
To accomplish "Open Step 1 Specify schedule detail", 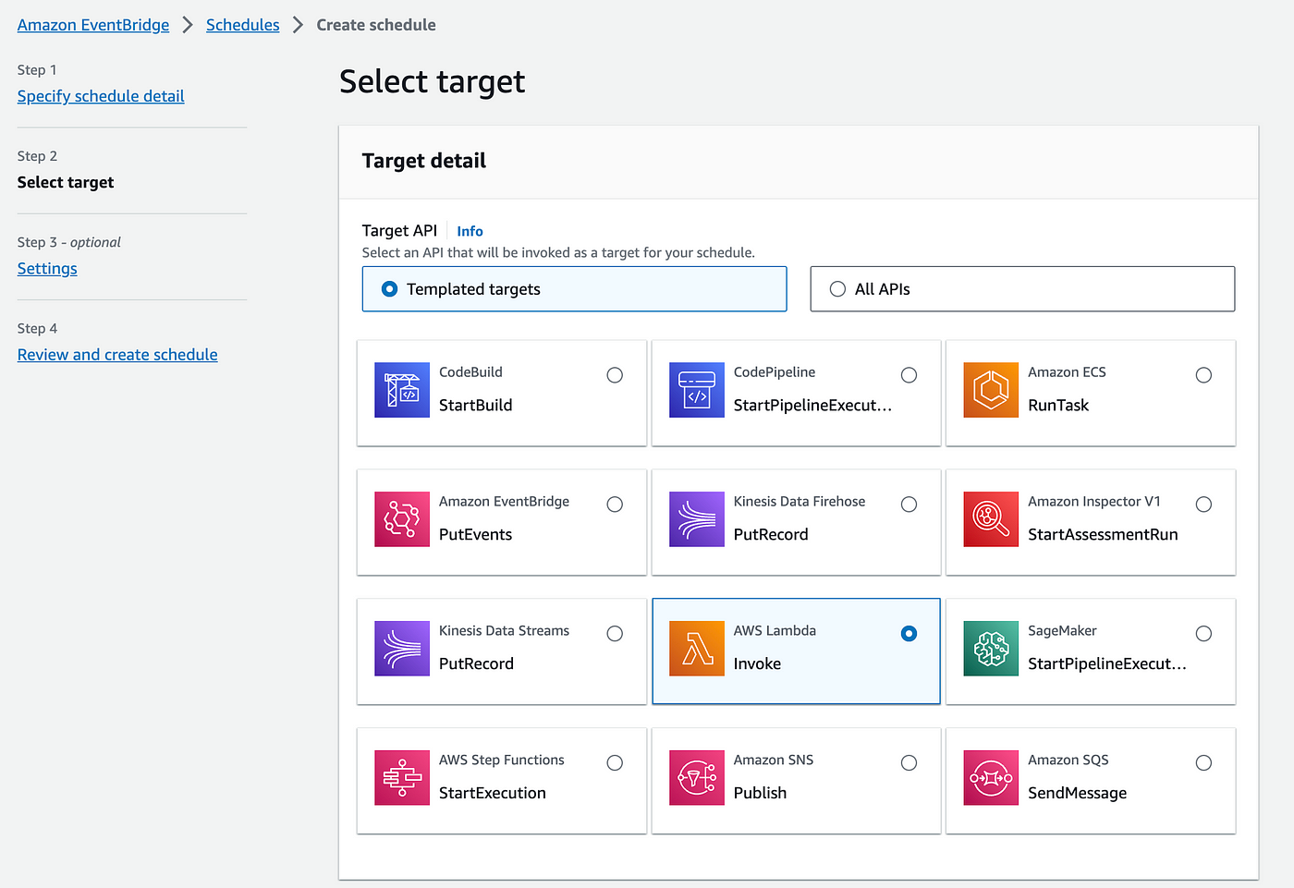I will 101,96.
